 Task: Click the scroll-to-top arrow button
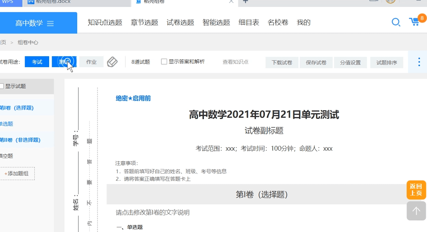[x=416, y=211]
